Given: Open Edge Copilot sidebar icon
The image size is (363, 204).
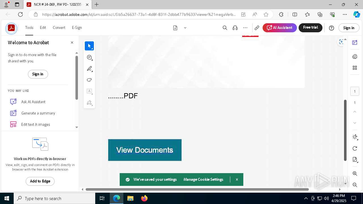Looking at the screenshot, I should click(356, 14).
